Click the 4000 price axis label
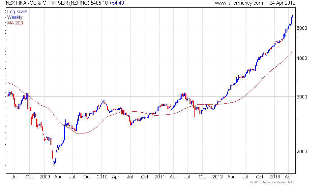Viewport: 323px width, 185px height. coord(302,58)
